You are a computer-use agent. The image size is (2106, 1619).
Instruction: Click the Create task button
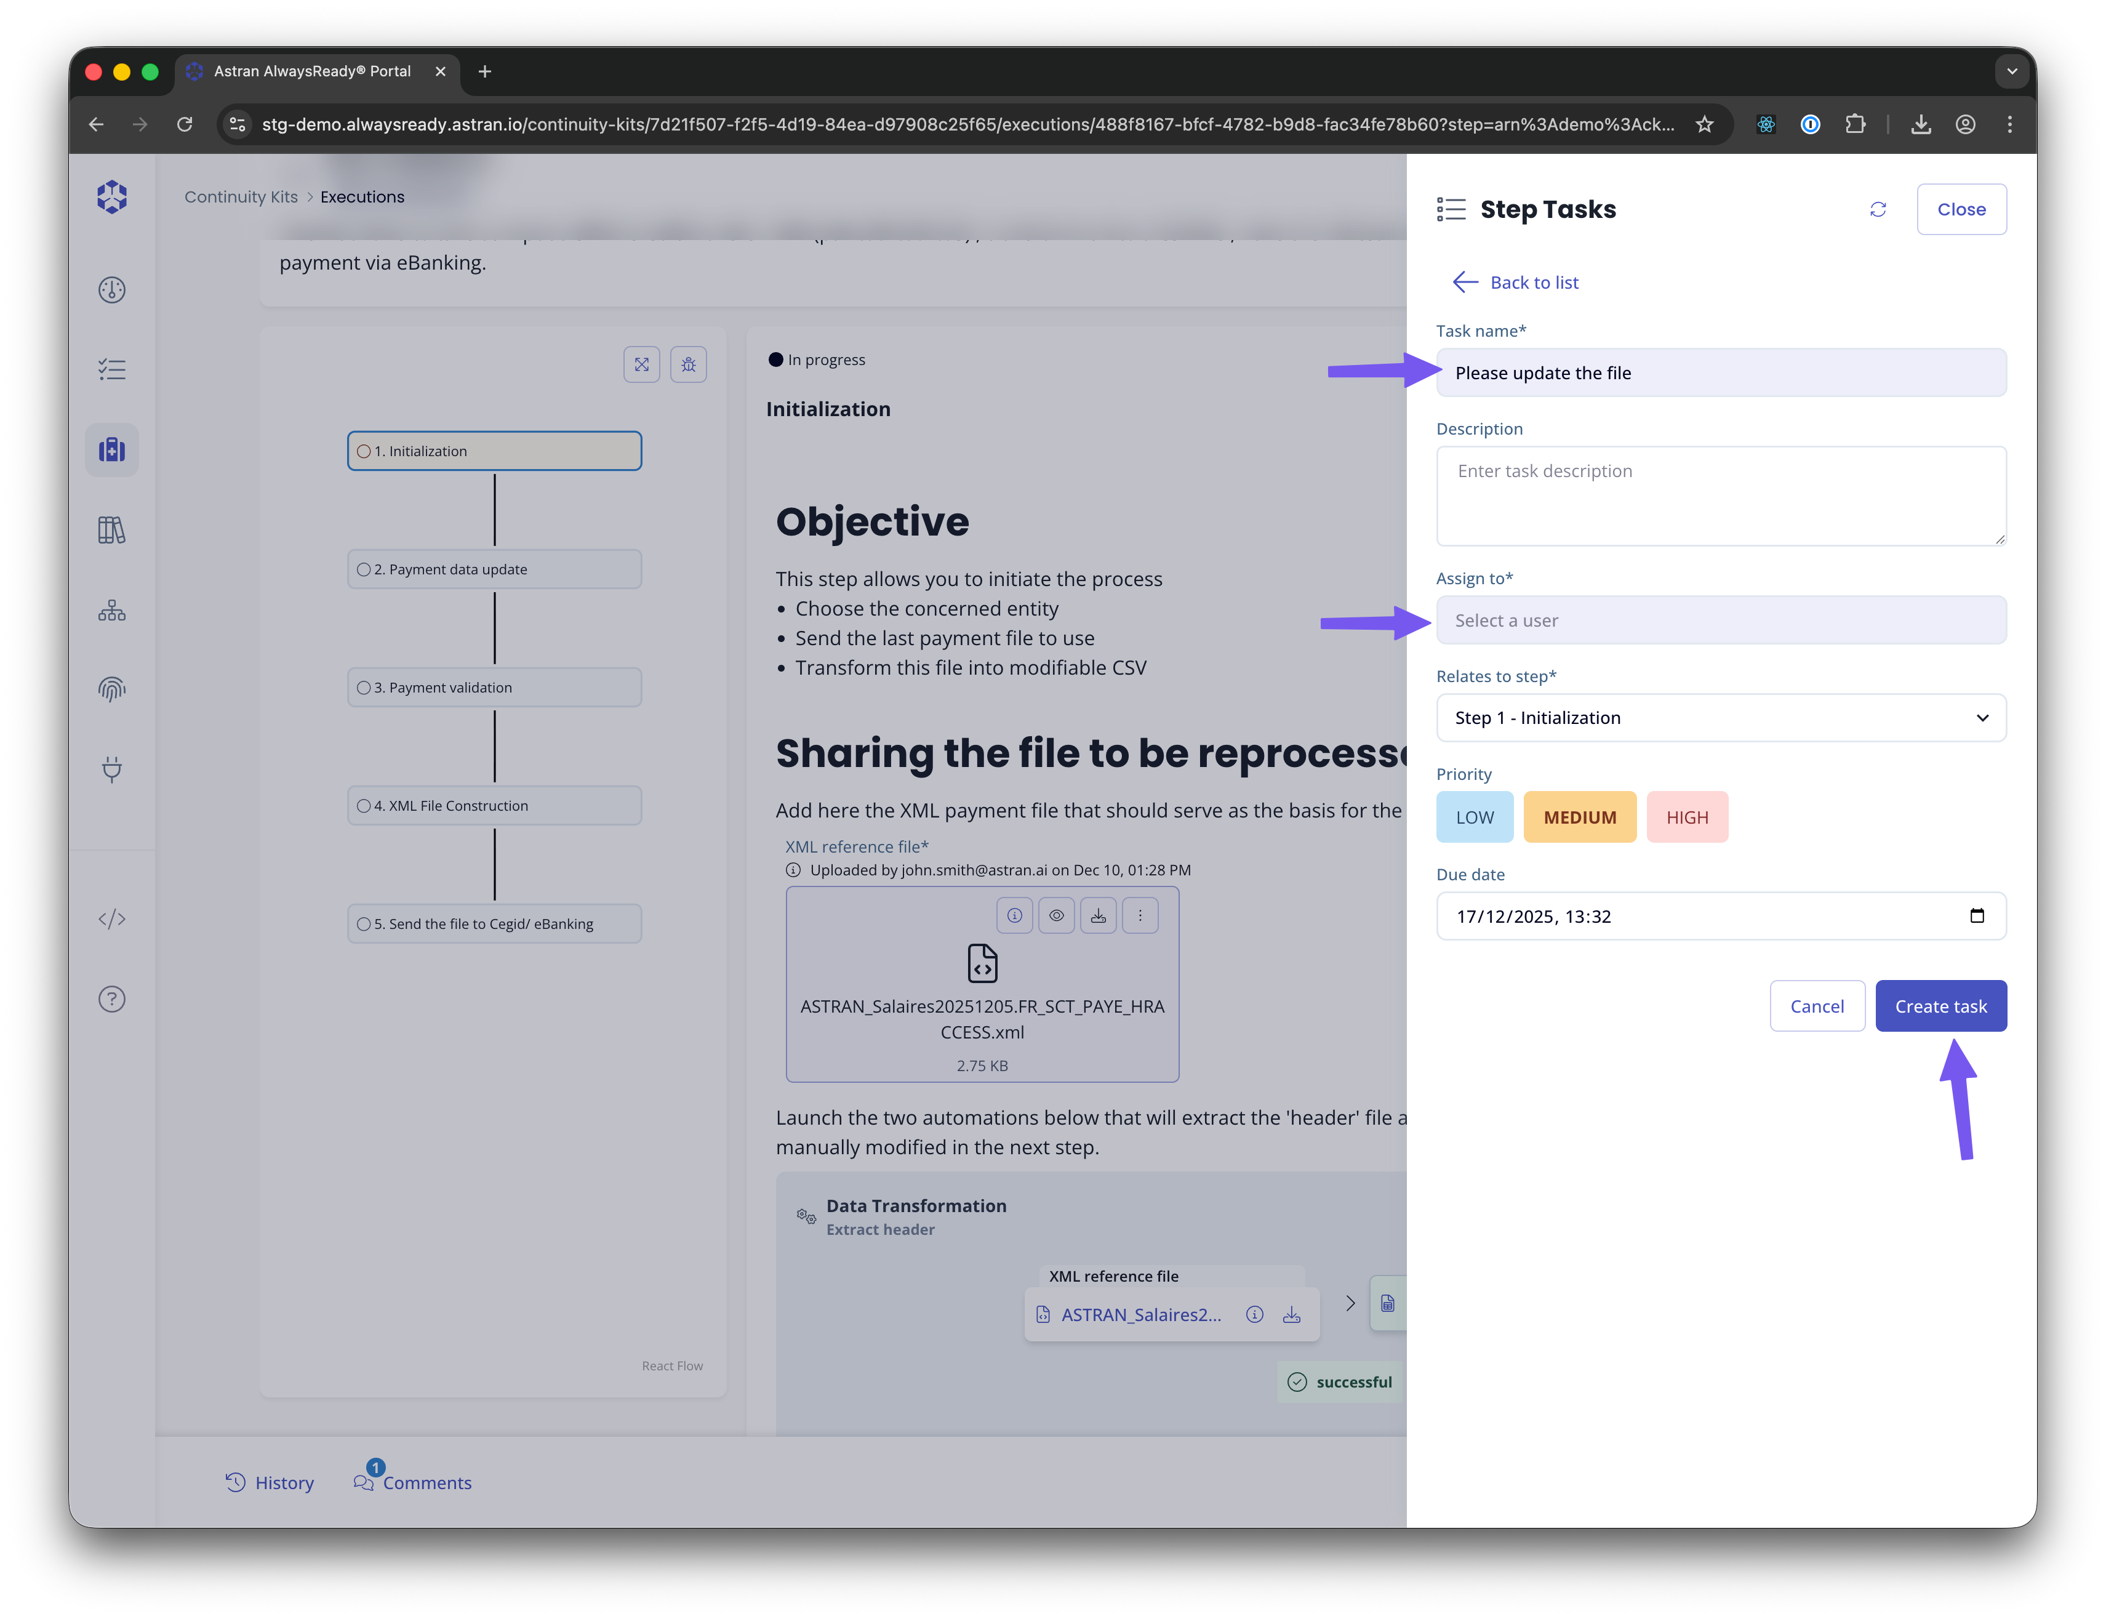point(1940,1006)
